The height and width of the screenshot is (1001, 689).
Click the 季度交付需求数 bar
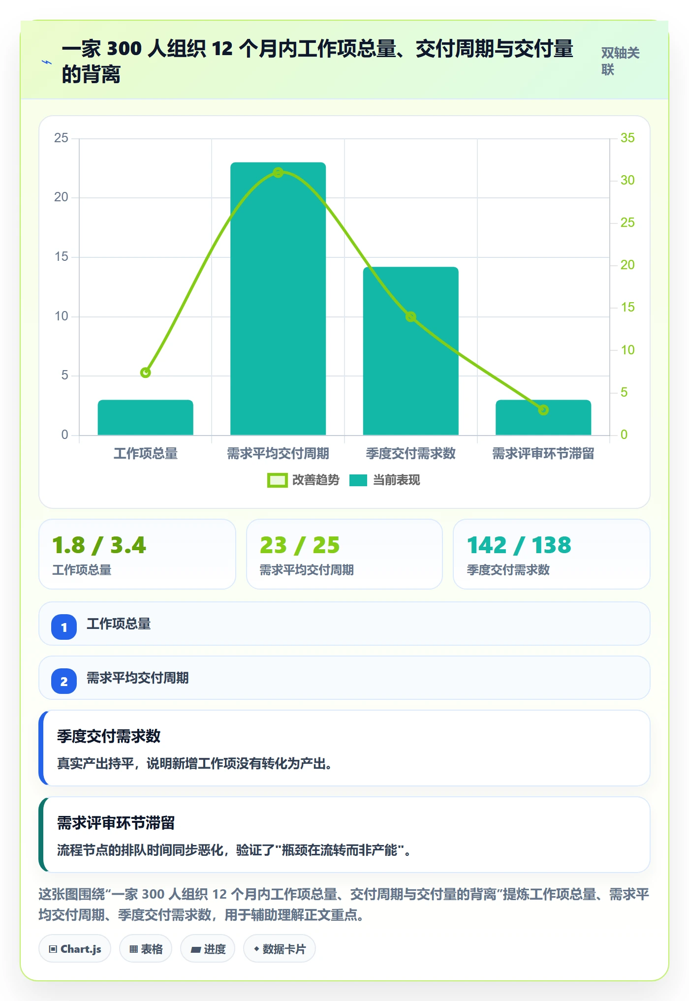[x=411, y=351]
